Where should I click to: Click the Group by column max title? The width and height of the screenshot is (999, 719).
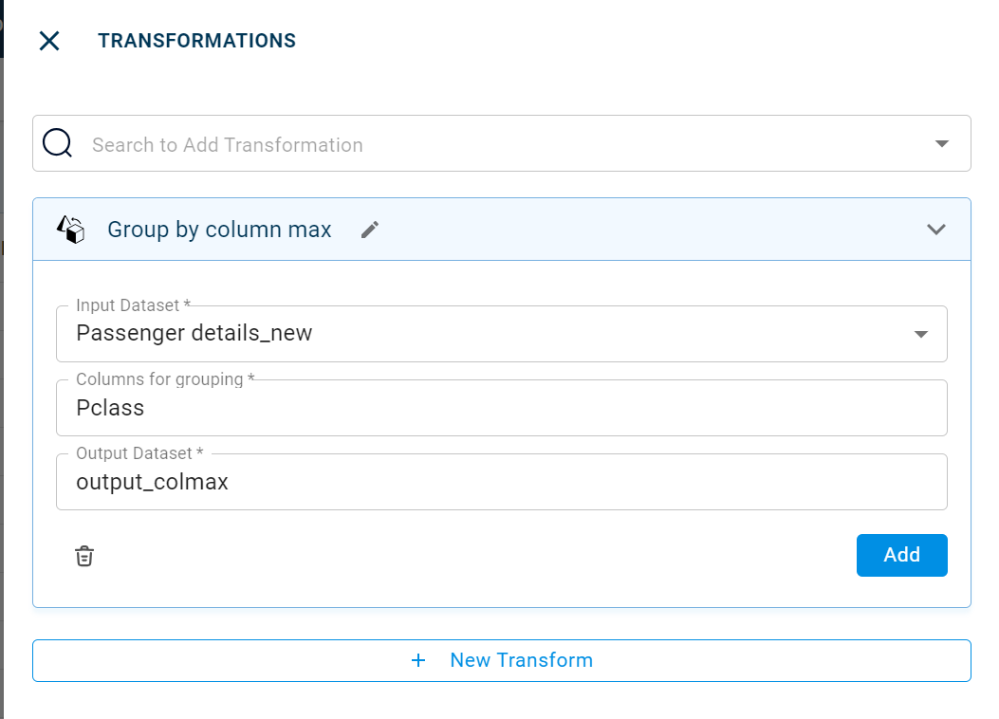(x=219, y=230)
